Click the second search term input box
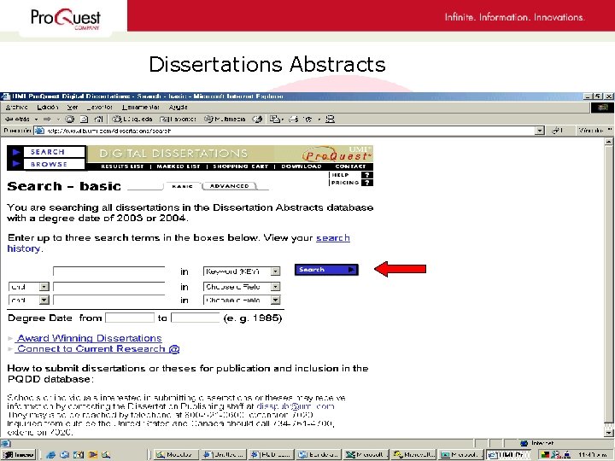The width and height of the screenshot is (615, 461). pyautogui.click(x=109, y=287)
